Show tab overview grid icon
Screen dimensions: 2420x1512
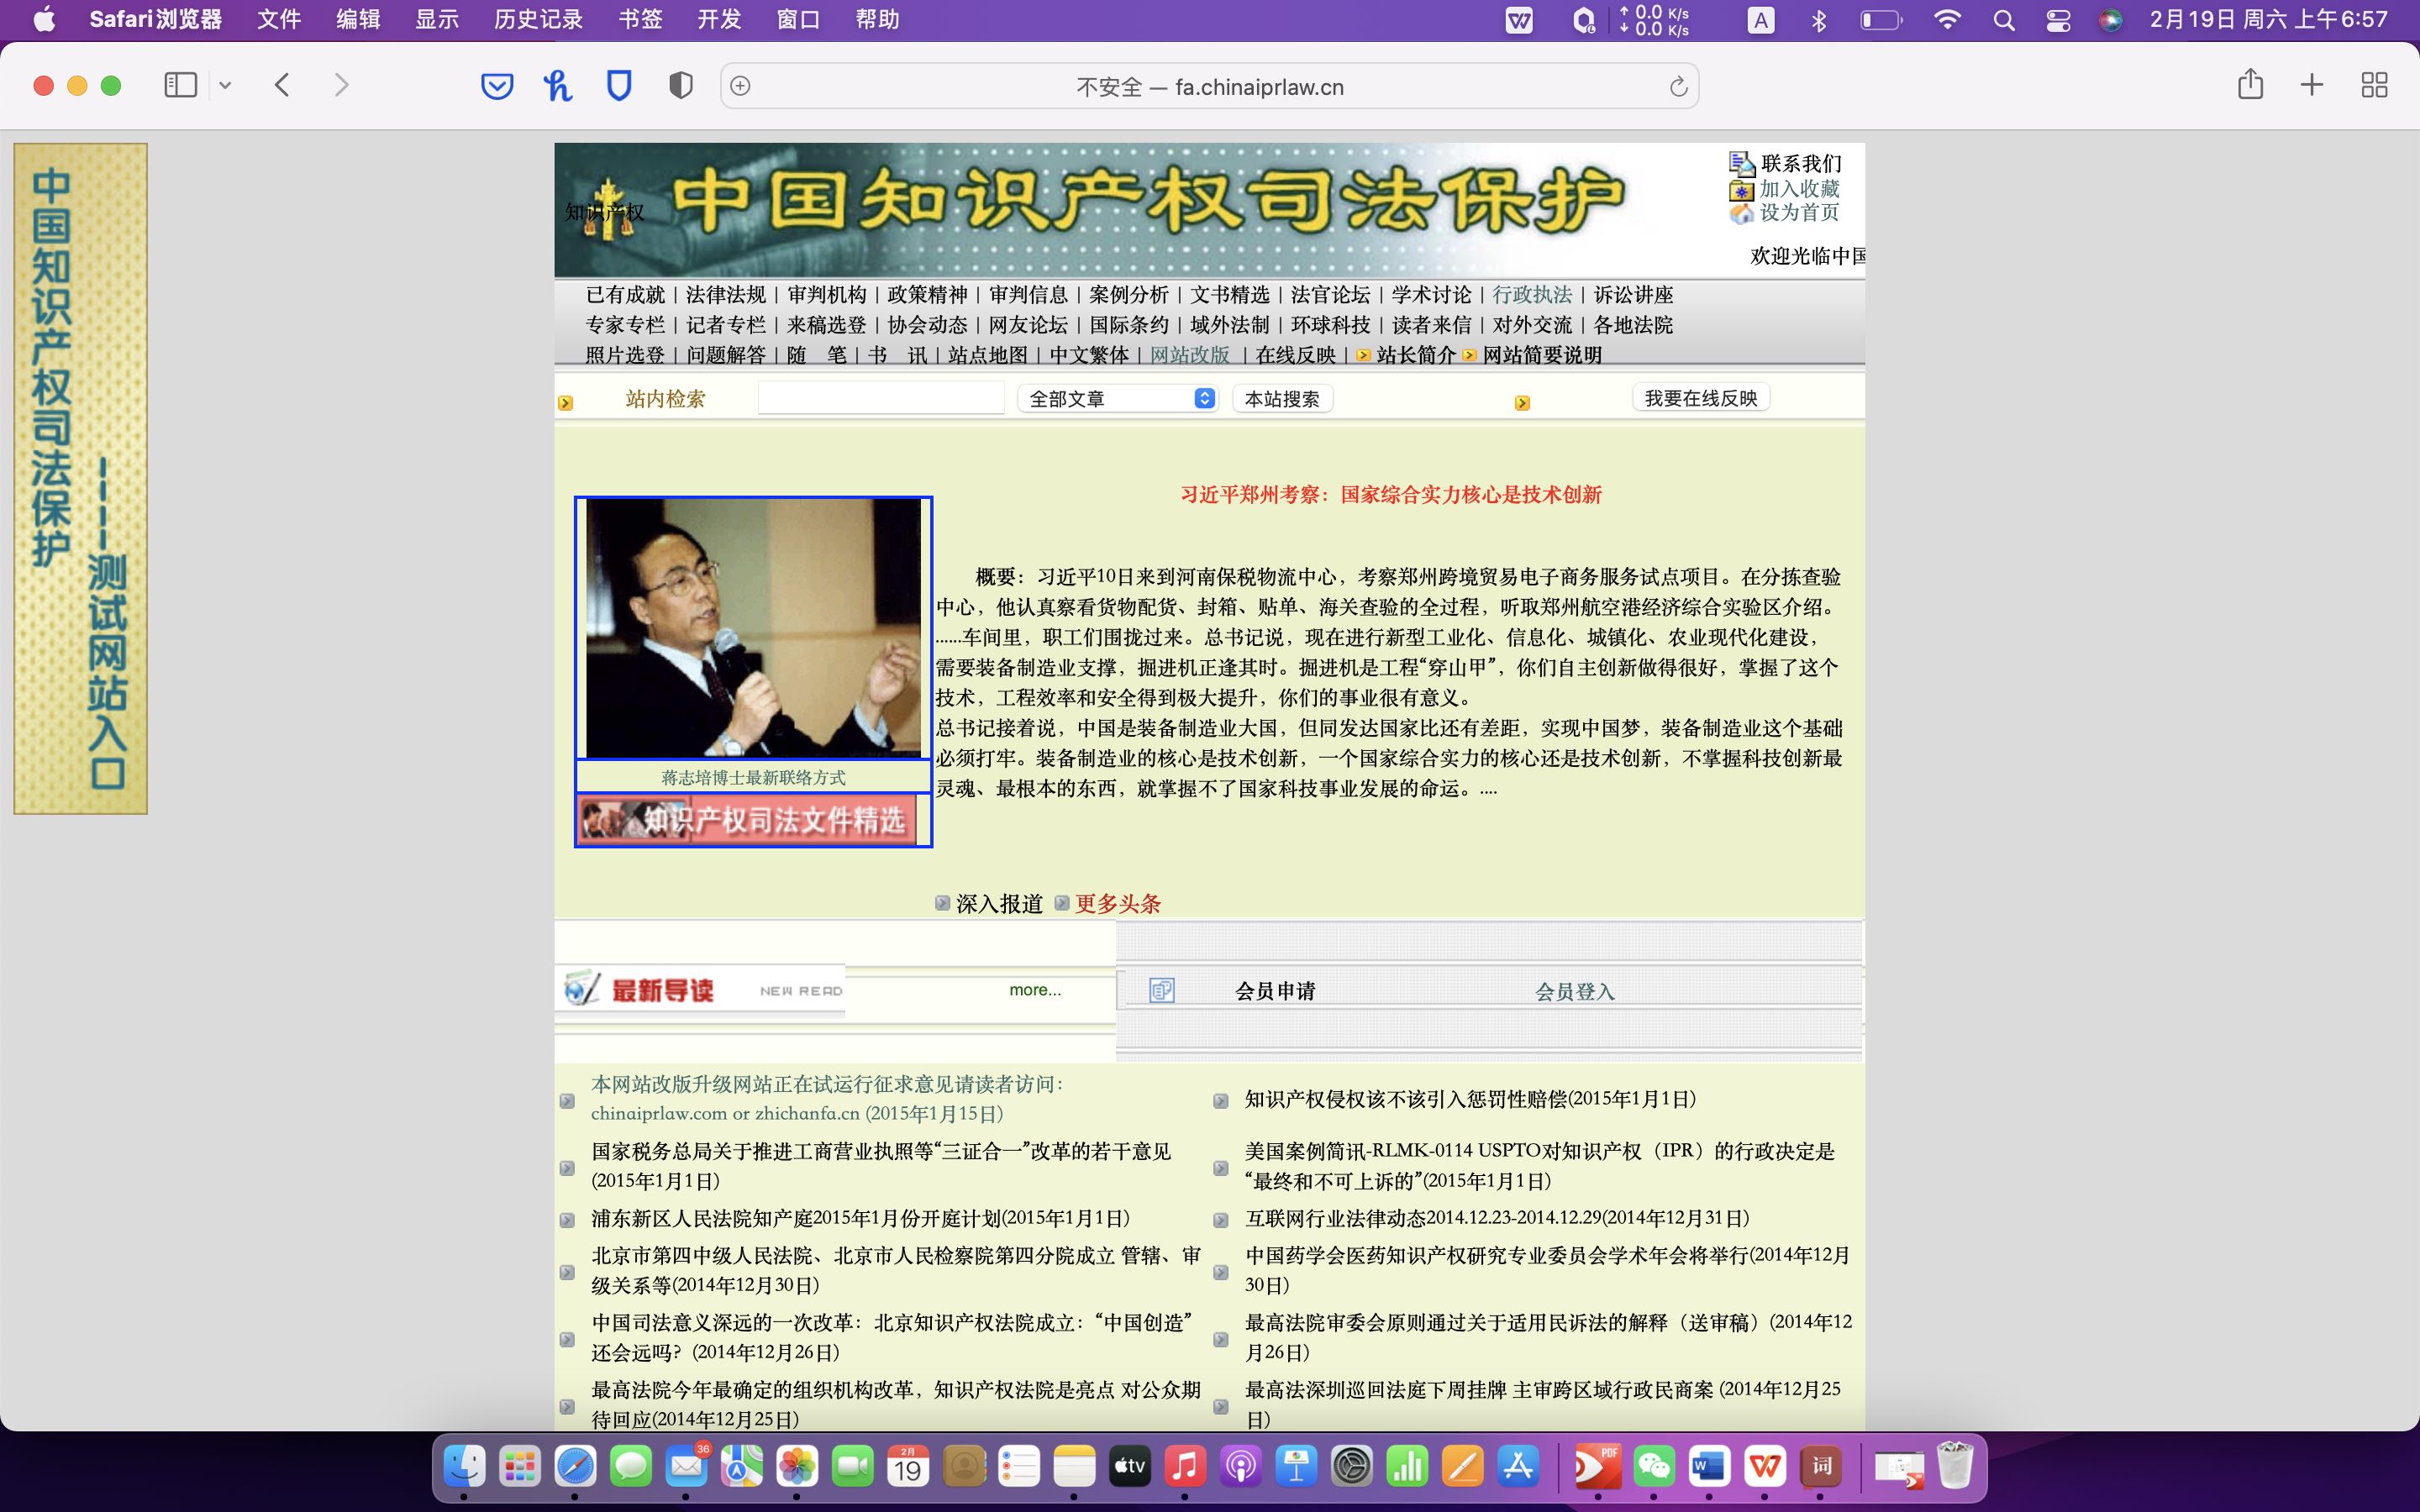click(x=2374, y=85)
